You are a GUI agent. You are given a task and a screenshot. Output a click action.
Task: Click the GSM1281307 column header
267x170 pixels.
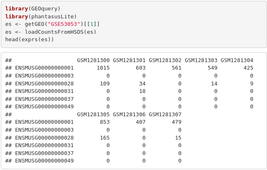(165, 115)
